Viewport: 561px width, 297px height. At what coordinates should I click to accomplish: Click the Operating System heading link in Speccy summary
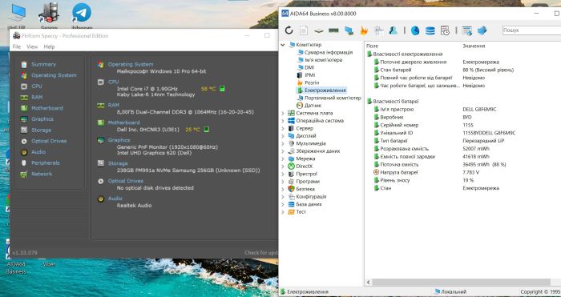click(130, 64)
